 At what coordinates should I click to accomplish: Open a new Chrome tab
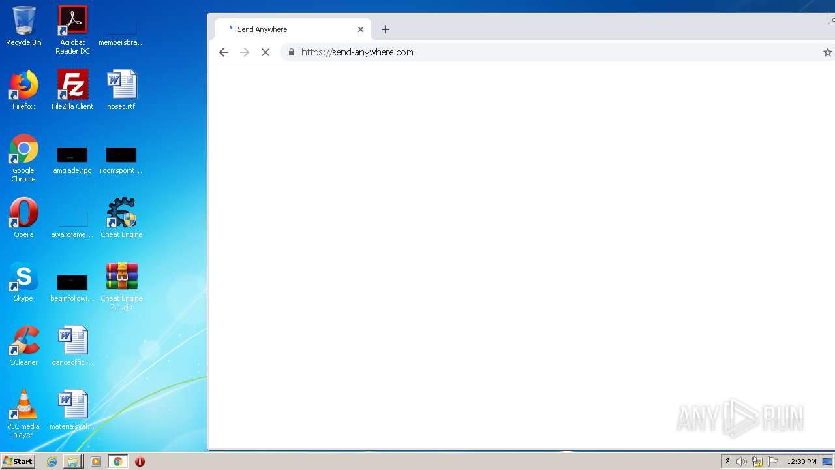(386, 29)
